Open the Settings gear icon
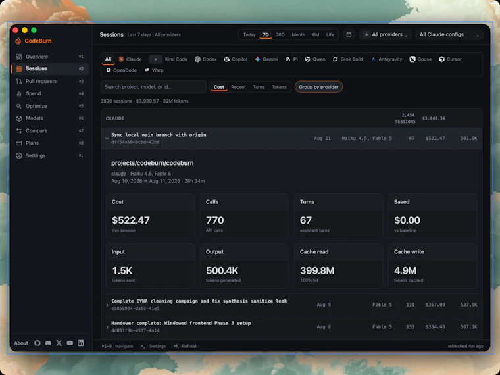The height and width of the screenshot is (375, 500). click(x=19, y=156)
